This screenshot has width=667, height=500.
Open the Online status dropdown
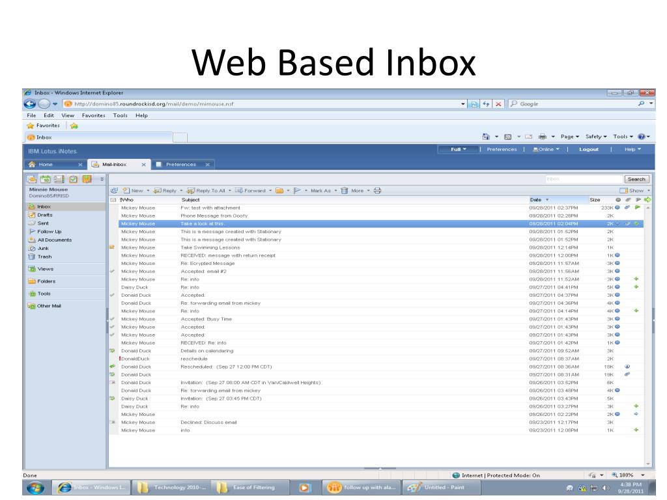[x=546, y=149]
